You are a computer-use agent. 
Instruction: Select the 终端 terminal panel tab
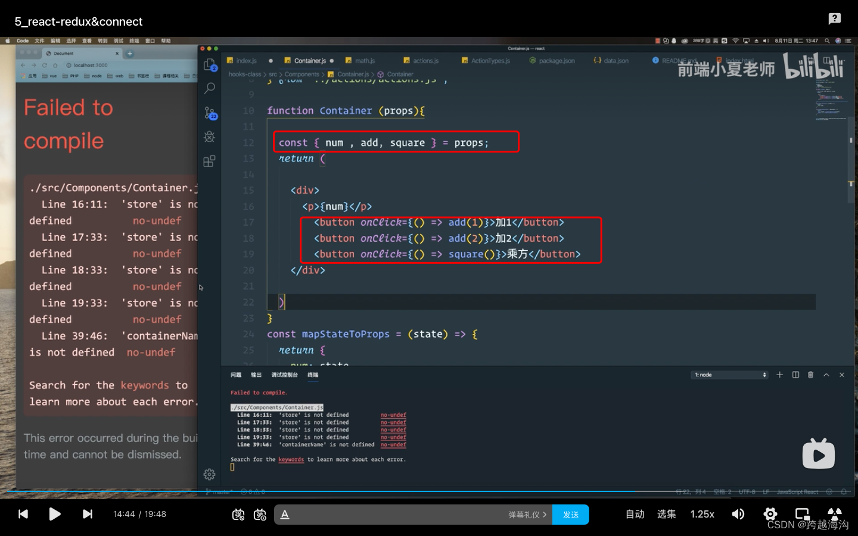click(x=313, y=375)
